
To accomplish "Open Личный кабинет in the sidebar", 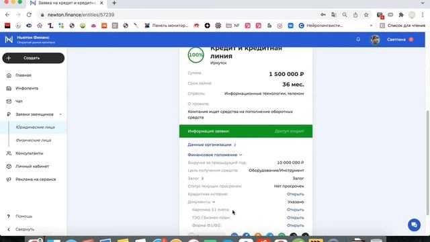I will pyautogui.click(x=32, y=166).
